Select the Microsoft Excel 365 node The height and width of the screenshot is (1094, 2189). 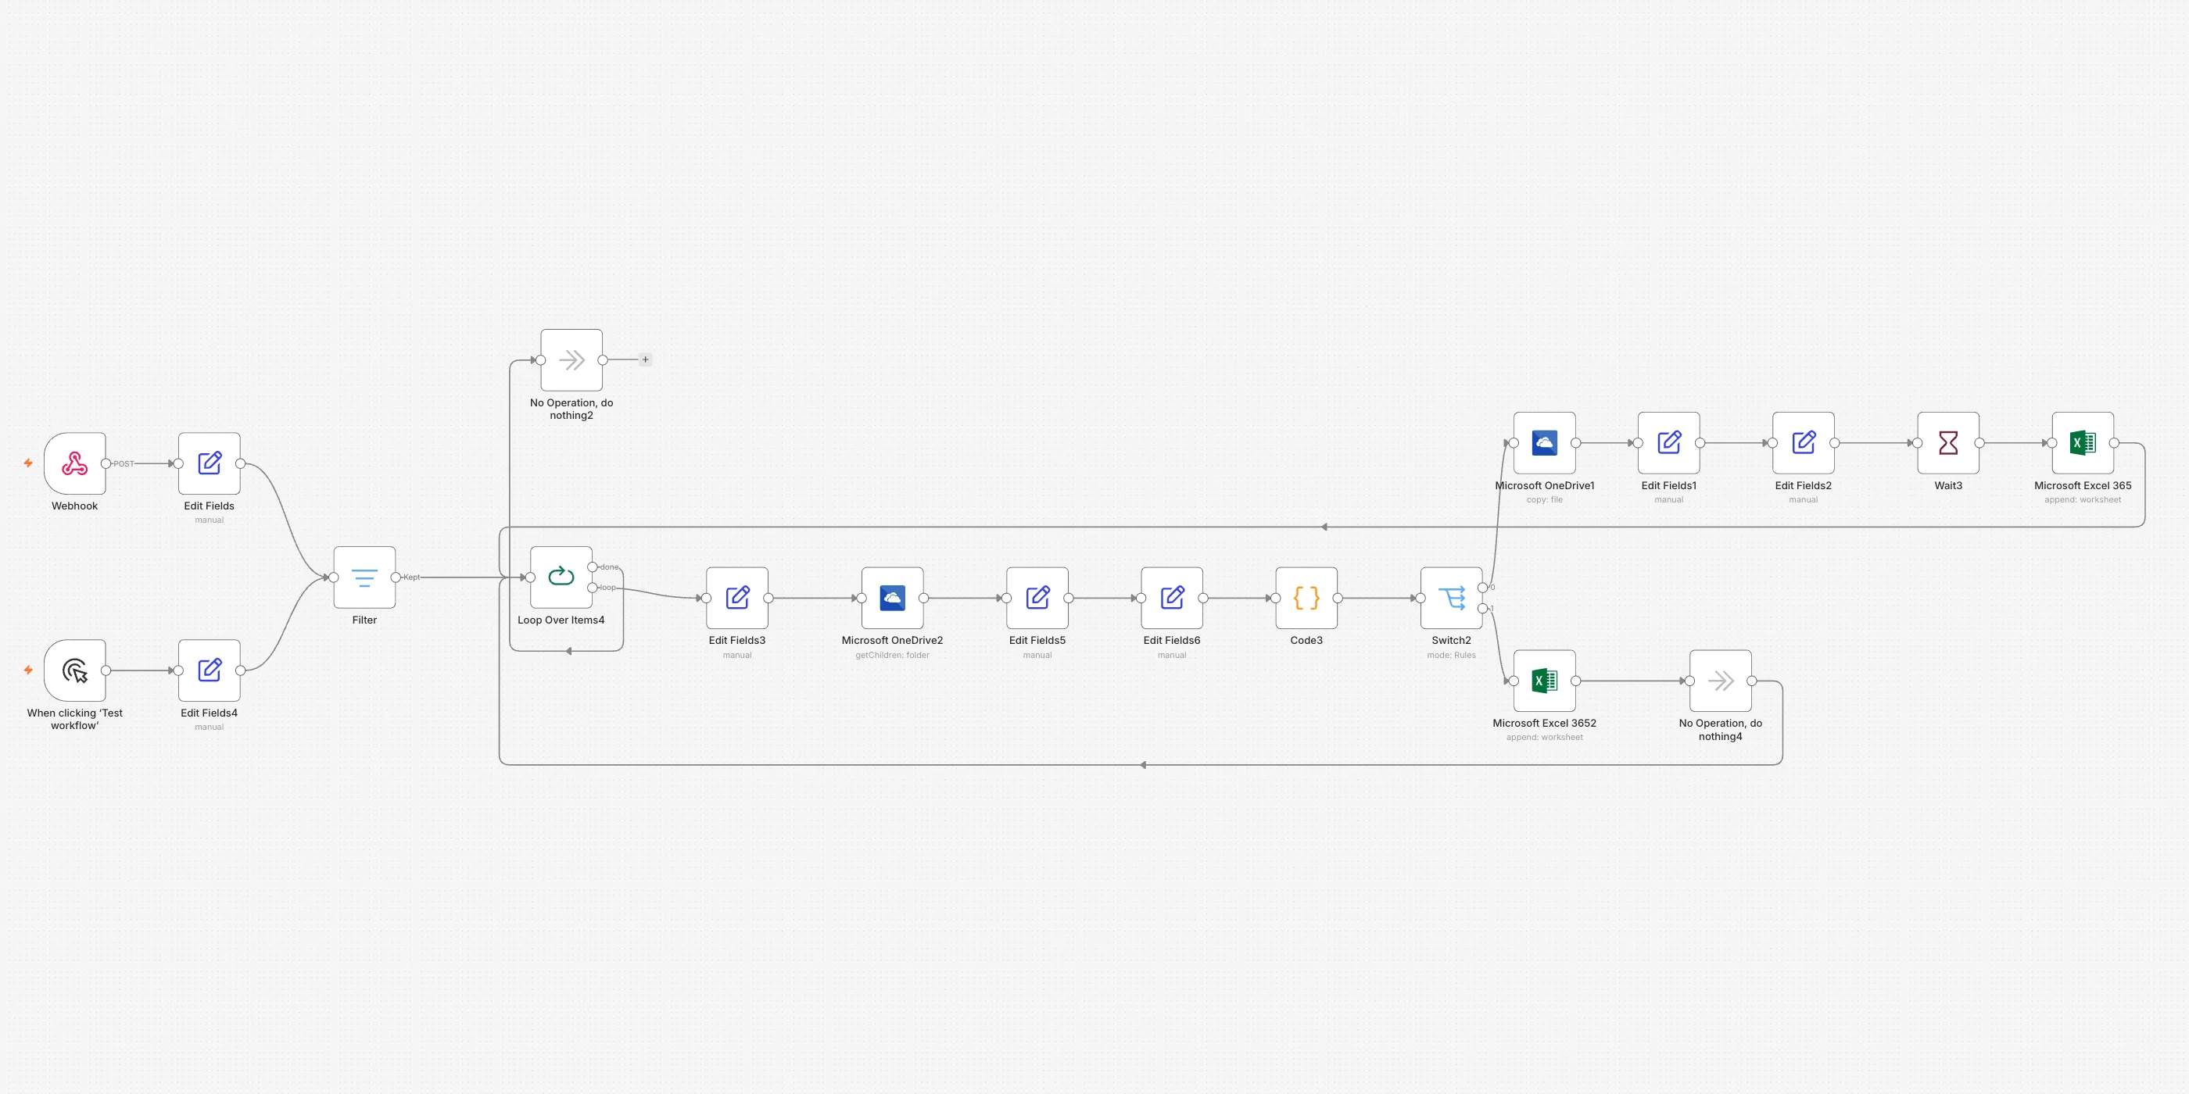[x=2083, y=443]
